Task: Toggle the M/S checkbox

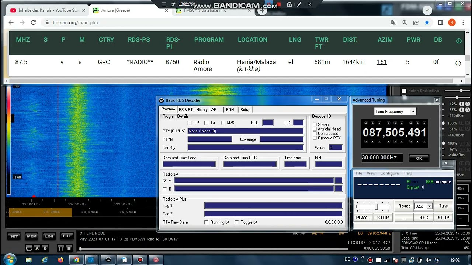Action: click(223, 123)
